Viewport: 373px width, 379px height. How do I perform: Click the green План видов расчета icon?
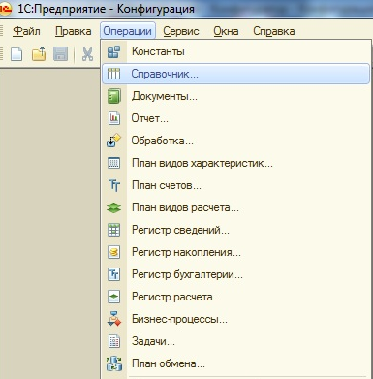point(113,207)
